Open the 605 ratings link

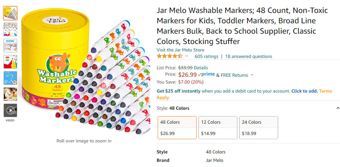pyautogui.click(x=207, y=57)
